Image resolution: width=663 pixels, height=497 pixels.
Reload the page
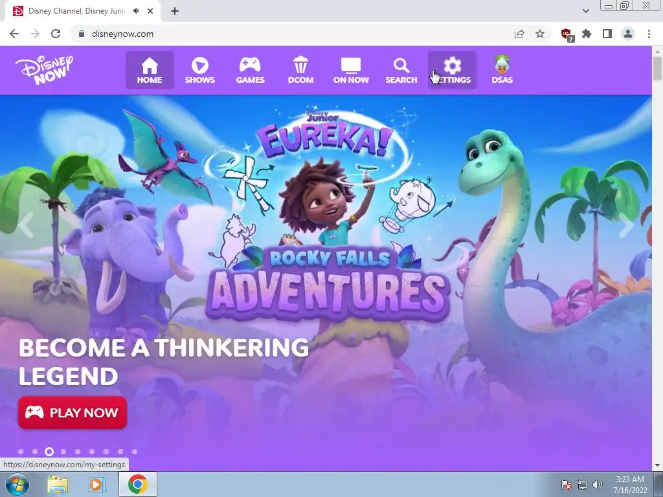point(56,34)
